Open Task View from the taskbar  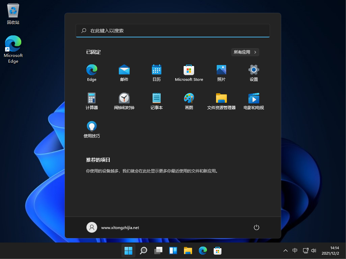point(158,251)
